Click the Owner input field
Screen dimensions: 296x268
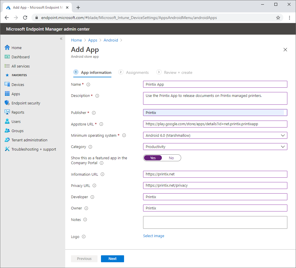point(215,208)
